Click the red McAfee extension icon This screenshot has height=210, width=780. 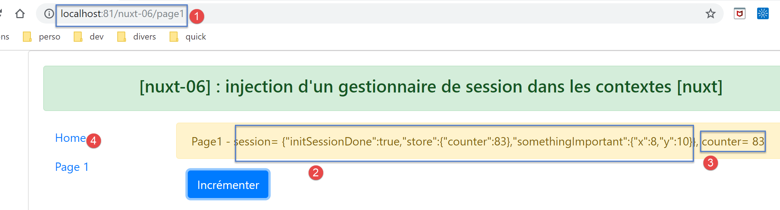pos(739,14)
